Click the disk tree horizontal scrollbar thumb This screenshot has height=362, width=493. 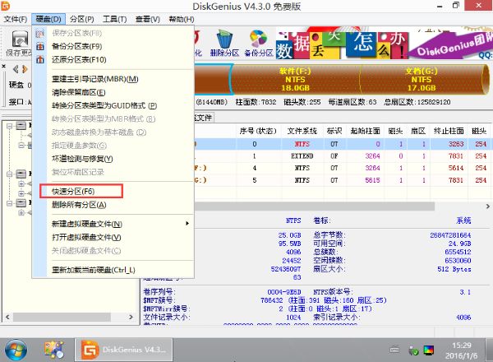pos(62,317)
